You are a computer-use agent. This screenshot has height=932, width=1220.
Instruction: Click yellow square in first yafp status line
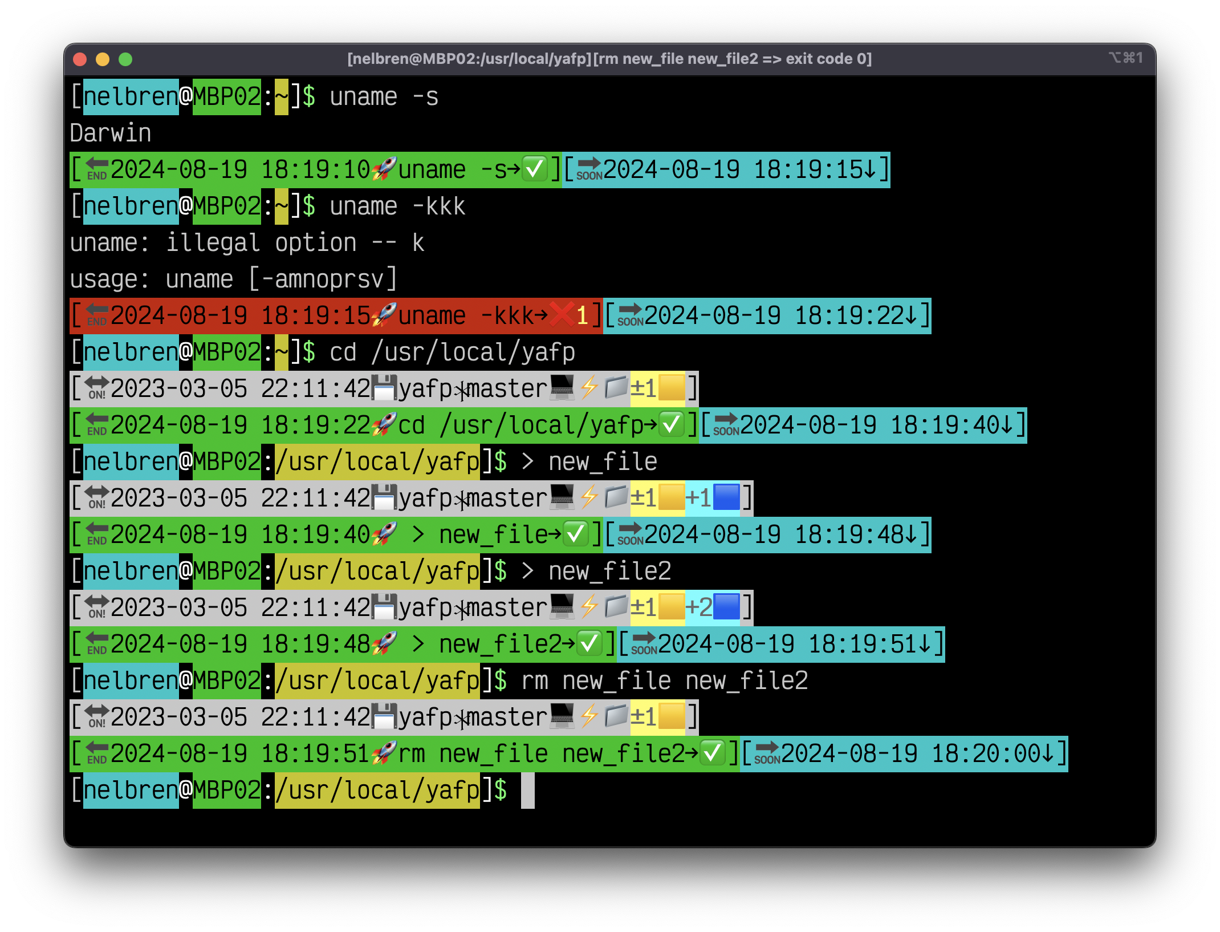[x=671, y=388]
